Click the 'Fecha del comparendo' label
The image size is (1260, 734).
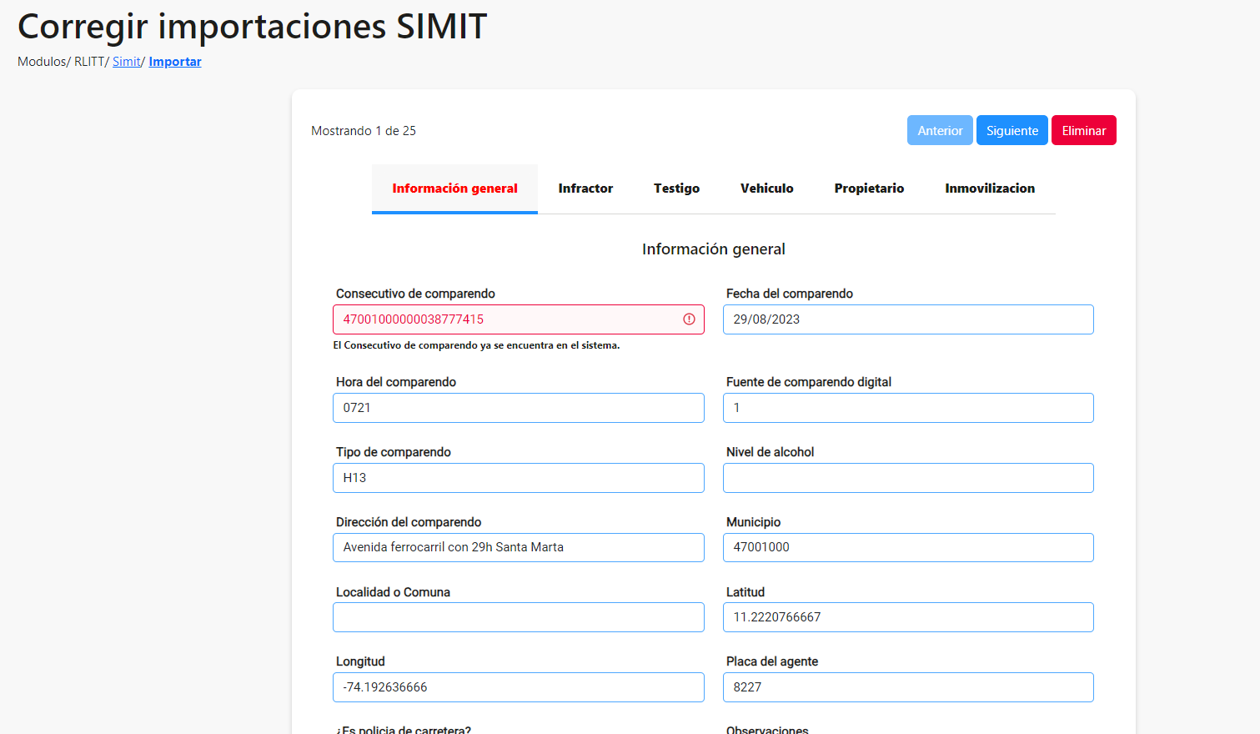pos(790,294)
